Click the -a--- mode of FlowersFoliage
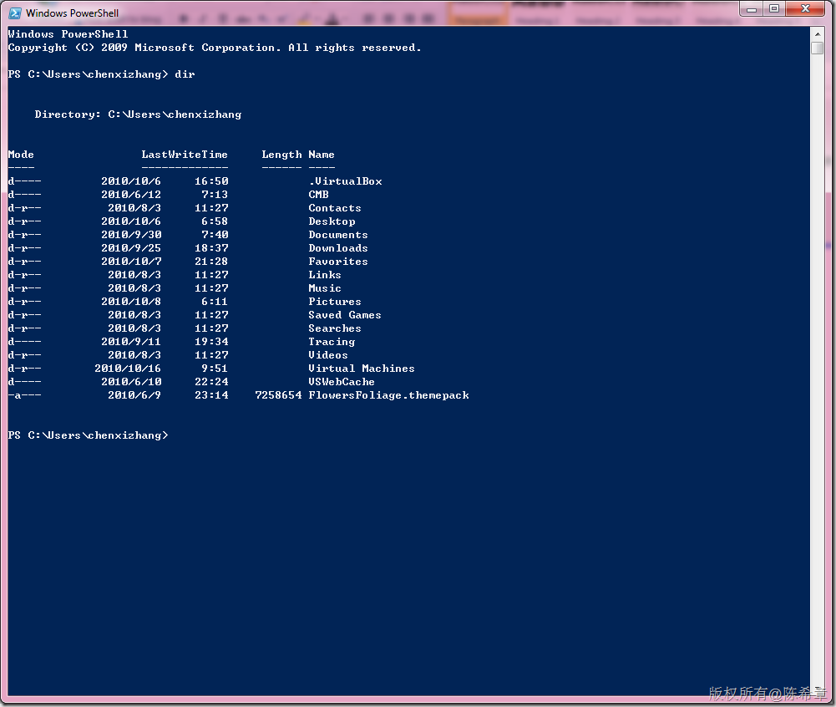The image size is (836, 707). pyautogui.click(x=24, y=395)
